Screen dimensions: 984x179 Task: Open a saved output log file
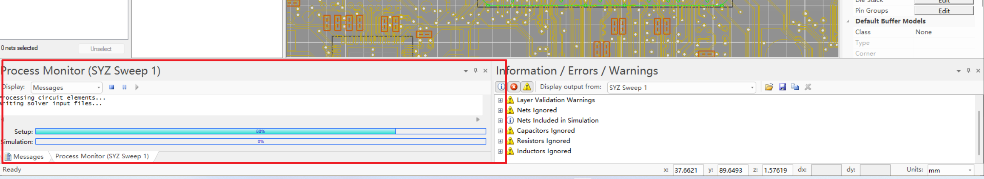tap(769, 87)
